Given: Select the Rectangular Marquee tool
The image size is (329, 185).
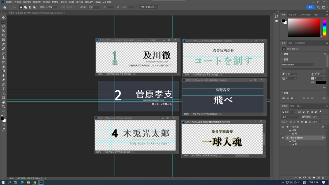Looking at the screenshot, I should point(3,22).
